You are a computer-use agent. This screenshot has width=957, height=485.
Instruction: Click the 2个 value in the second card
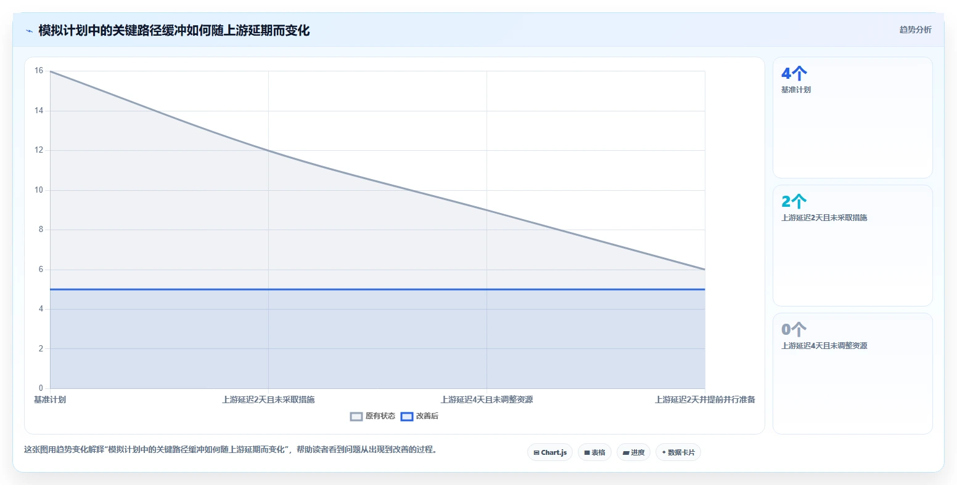(794, 202)
